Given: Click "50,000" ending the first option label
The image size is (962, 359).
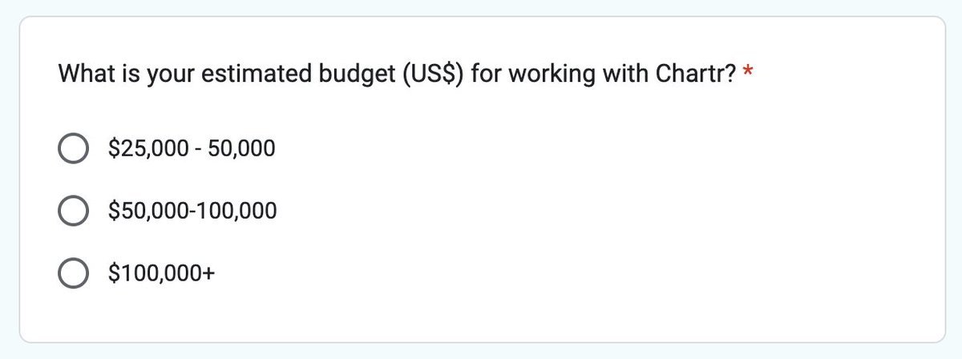Looking at the screenshot, I should (241, 148).
